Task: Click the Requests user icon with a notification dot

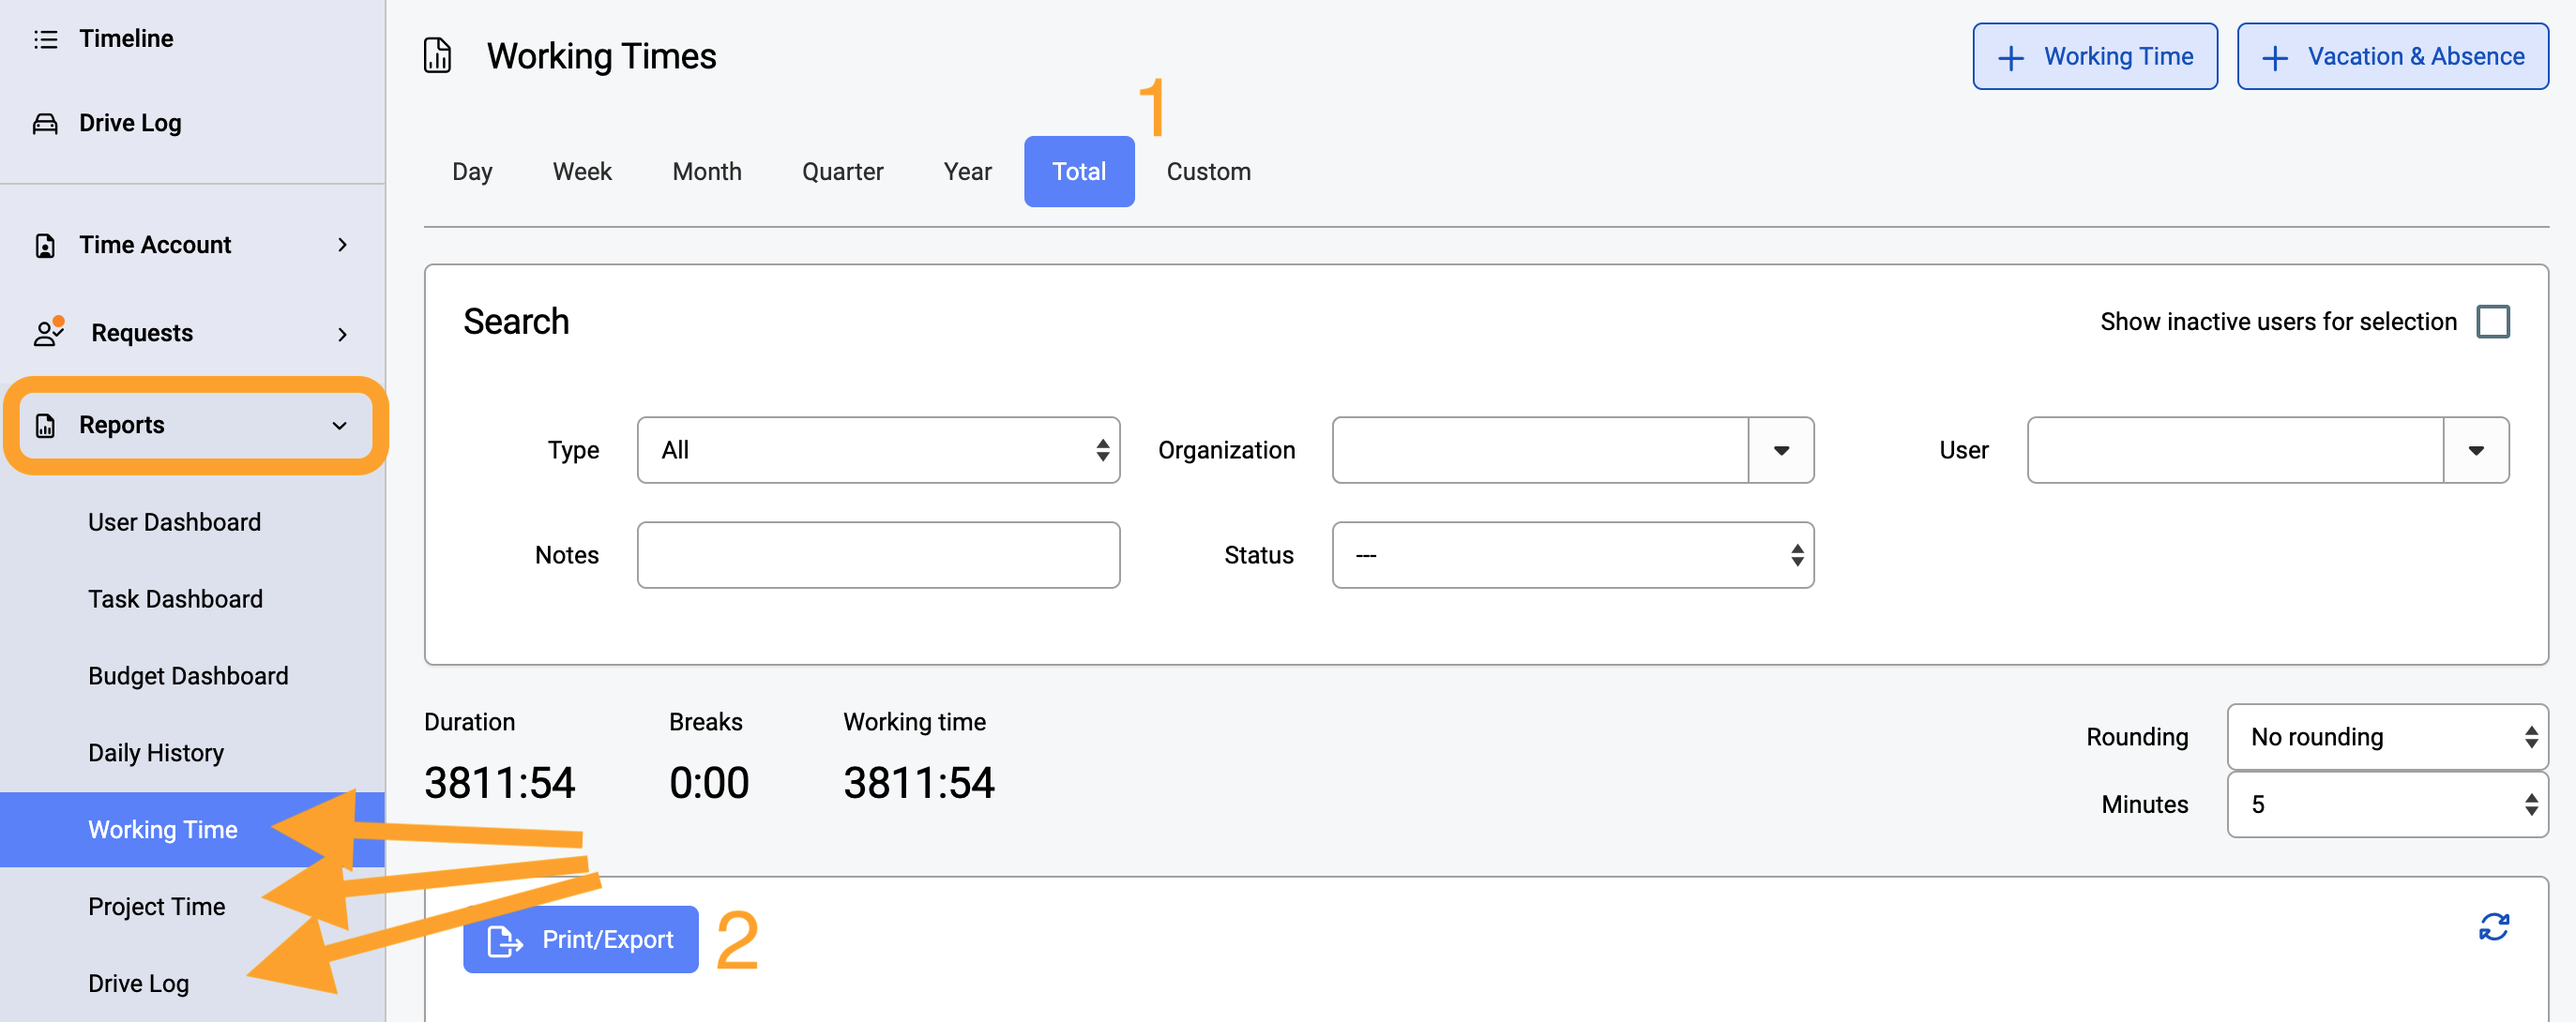Action: point(48,332)
